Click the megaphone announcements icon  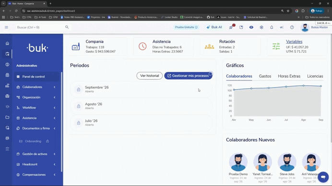click(282, 27)
